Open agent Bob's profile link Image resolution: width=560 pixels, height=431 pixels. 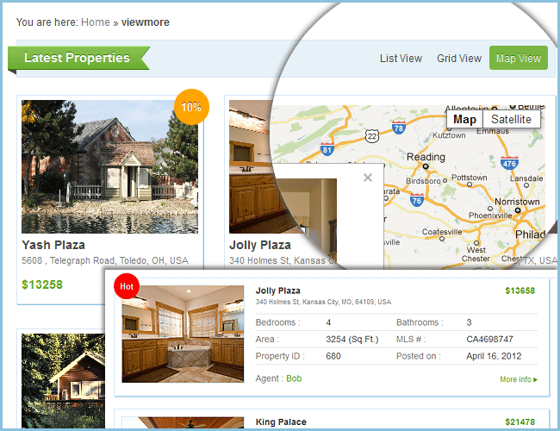[x=294, y=378]
